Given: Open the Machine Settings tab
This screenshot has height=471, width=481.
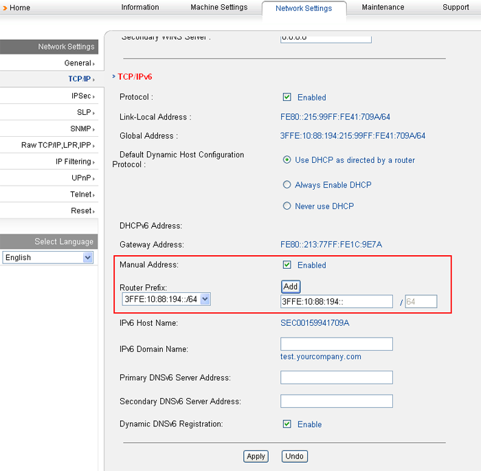Looking at the screenshot, I should pos(219,8).
